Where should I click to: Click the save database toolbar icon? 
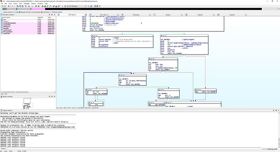5,6
